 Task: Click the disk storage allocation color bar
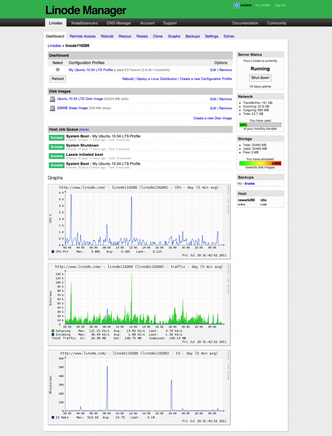[x=260, y=163]
